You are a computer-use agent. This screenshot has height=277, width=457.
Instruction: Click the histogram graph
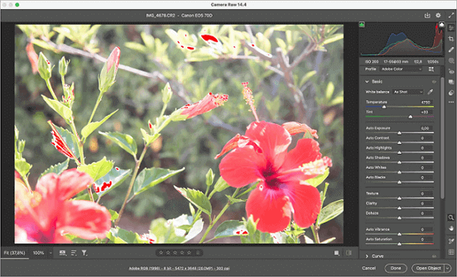click(x=402, y=40)
